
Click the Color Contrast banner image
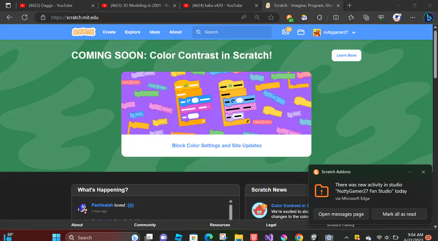point(216,103)
